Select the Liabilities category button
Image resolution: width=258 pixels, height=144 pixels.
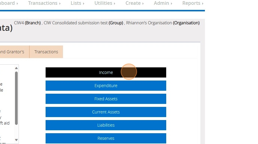[106, 125]
